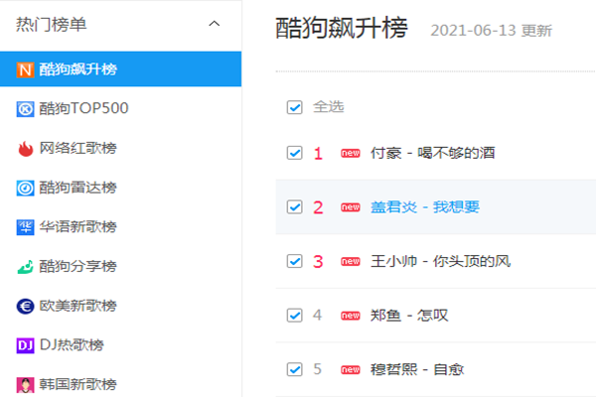Click the green share icon of 酷狗分享榜

[25, 267]
